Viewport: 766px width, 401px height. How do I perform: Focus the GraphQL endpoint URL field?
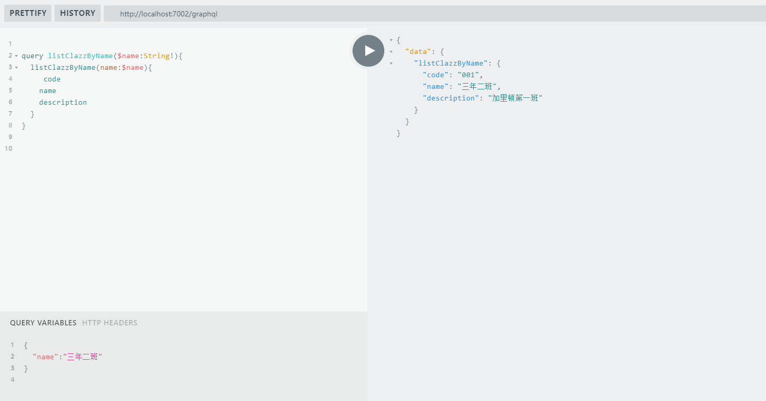434,14
